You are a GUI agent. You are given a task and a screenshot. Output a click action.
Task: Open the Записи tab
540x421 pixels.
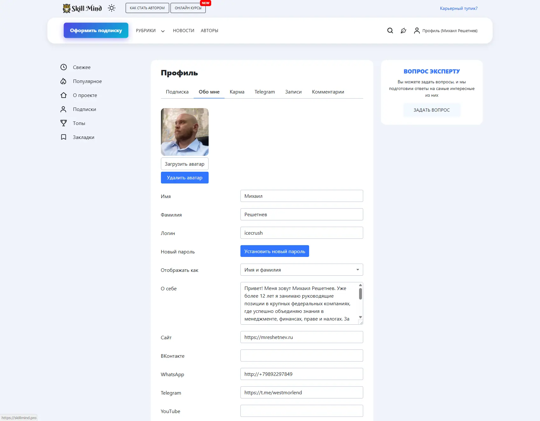[293, 92]
